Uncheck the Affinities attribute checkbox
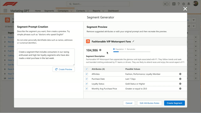The width and height of the screenshot is (201, 113). pos(87,74)
